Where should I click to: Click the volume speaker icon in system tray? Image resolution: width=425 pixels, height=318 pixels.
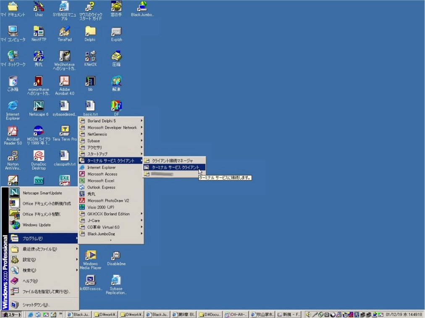click(x=308, y=315)
